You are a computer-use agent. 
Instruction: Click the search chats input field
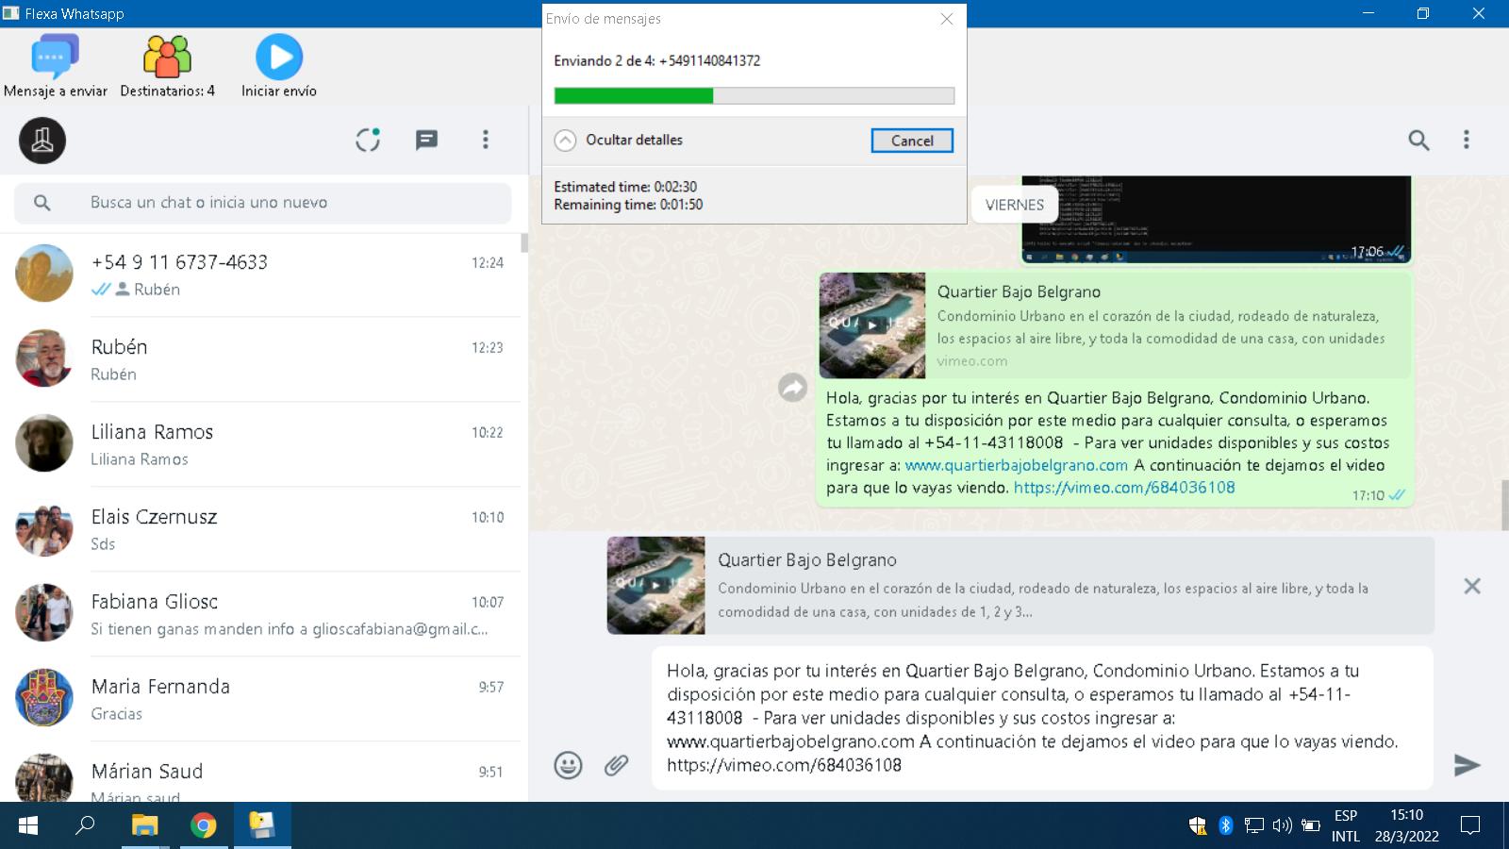tap(263, 203)
